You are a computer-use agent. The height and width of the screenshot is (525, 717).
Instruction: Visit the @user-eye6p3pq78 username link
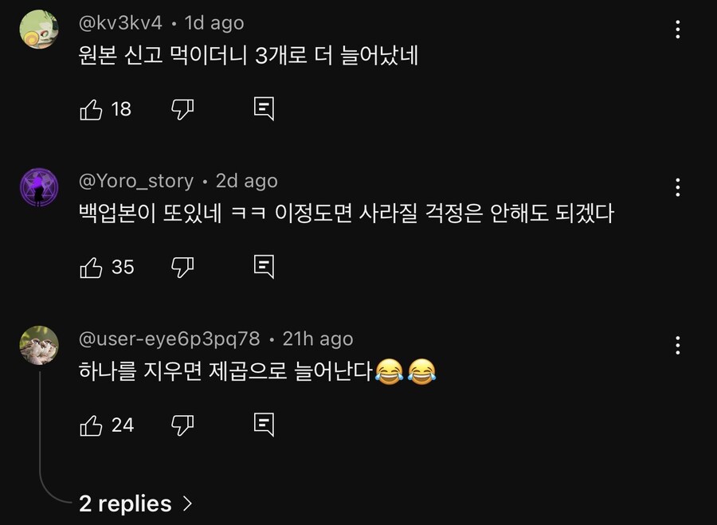tap(169, 339)
